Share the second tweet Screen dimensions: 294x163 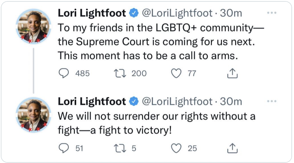pos(232,148)
